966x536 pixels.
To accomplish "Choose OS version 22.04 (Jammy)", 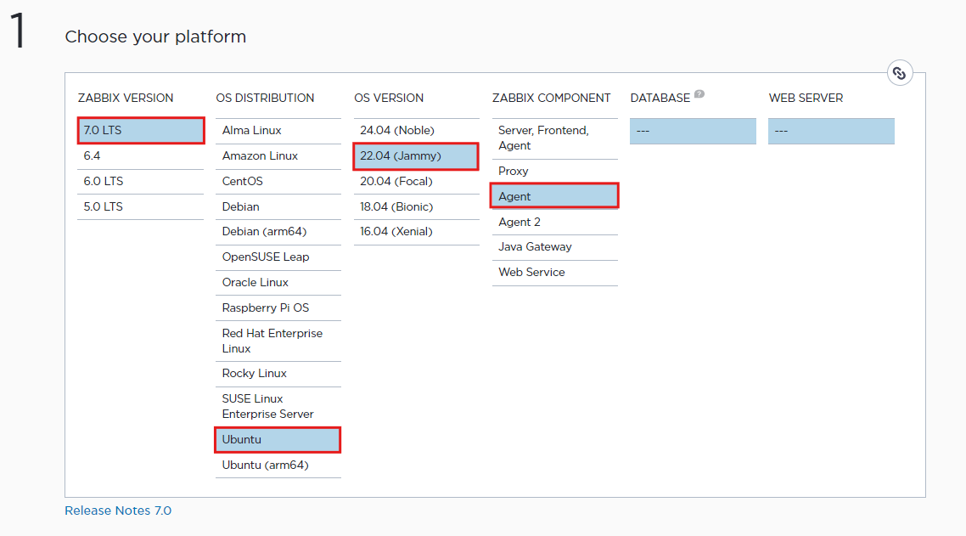I will 416,156.
